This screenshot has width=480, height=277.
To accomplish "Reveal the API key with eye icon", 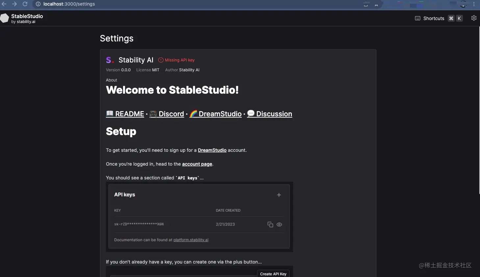I will click(279, 224).
